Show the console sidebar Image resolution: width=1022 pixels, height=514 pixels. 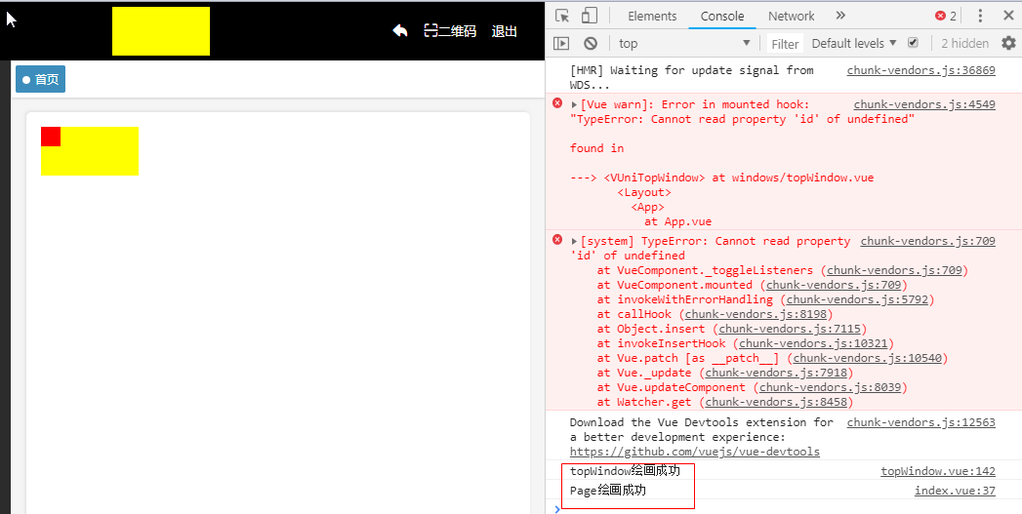pyautogui.click(x=561, y=43)
